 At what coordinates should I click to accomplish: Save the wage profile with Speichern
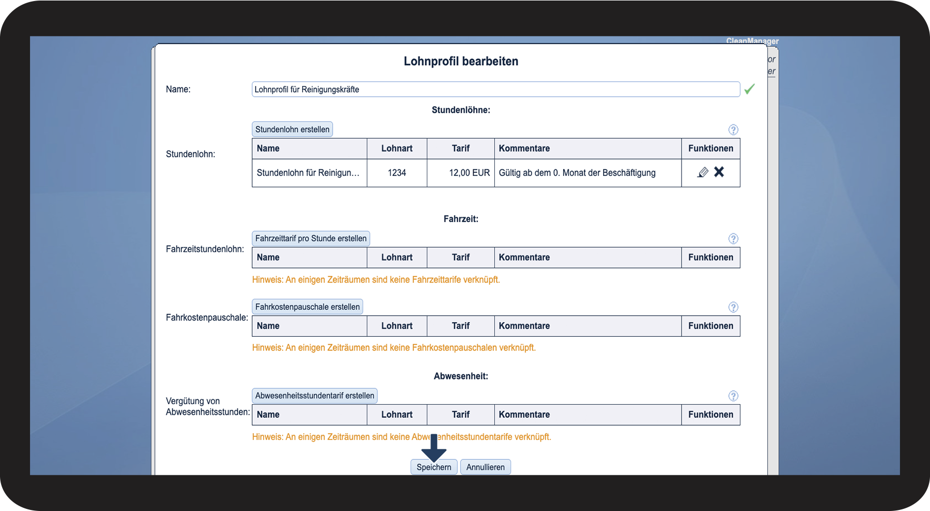click(x=434, y=467)
